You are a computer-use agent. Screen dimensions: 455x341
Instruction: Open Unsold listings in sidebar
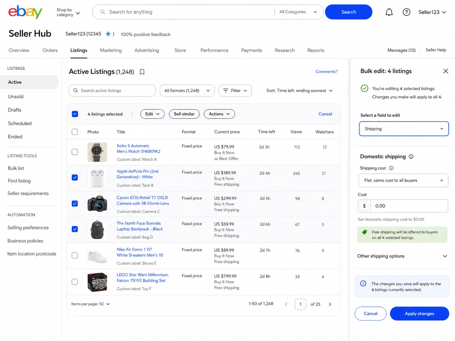pyautogui.click(x=16, y=96)
